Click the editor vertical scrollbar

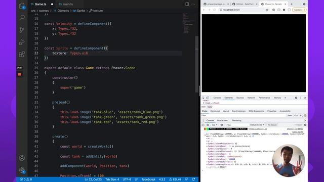point(197,64)
